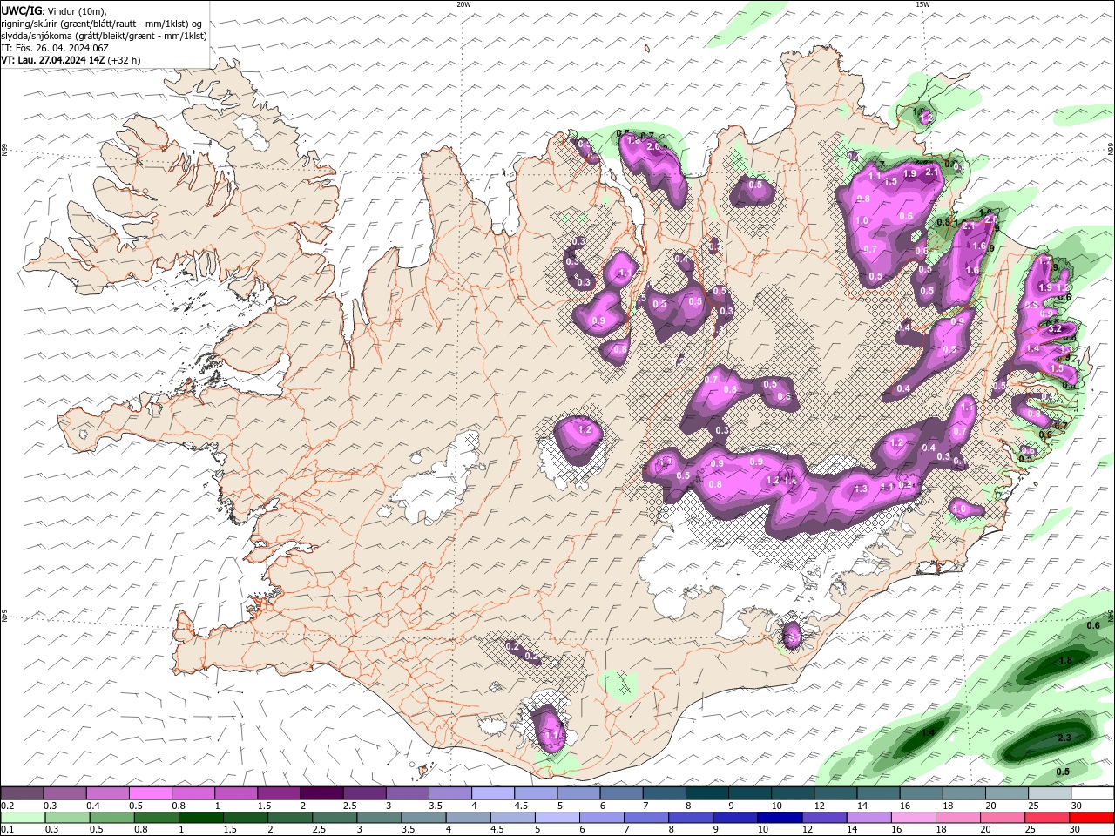This screenshot has height=836, width=1115.
Task: Click the light green 0.3 swatch in the bottom legend row
Action: [67, 818]
